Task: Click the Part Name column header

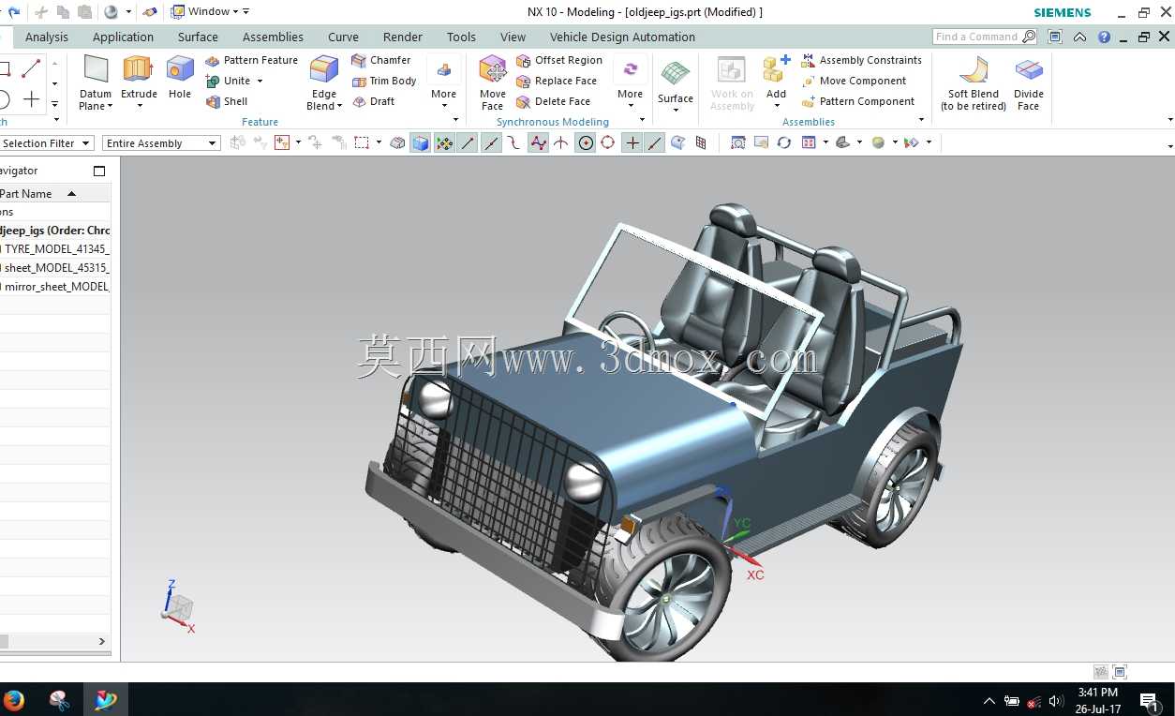Action: 55,194
